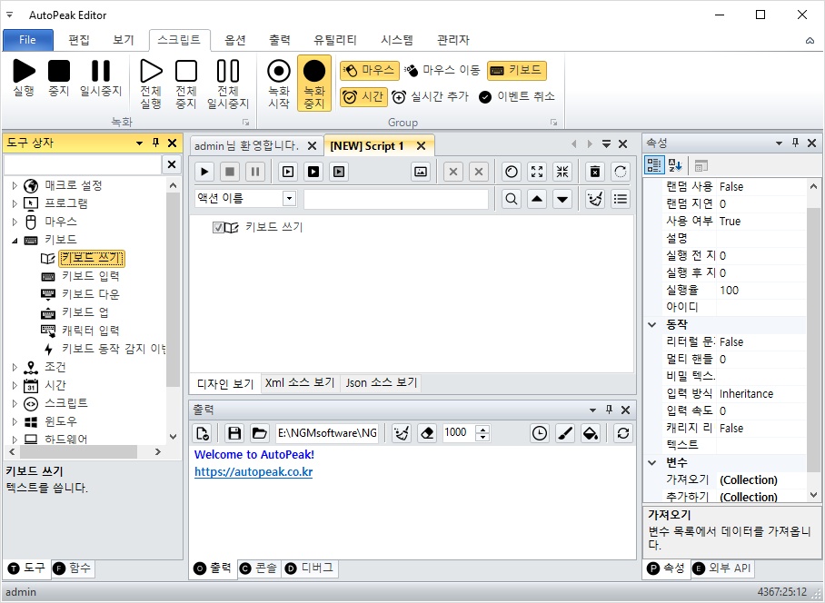Image resolution: width=825 pixels, height=603 pixels.
Task: Click the refresh icon in script toolbar
Action: (x=621, y=172)
